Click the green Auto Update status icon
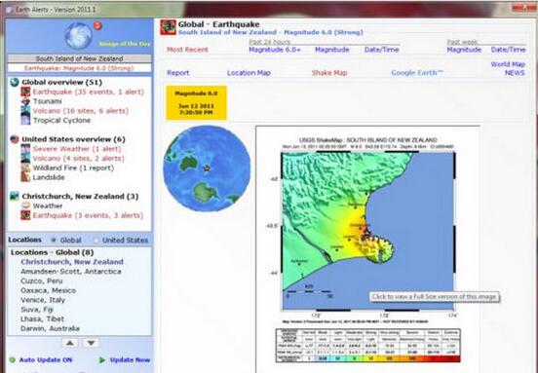 [x=12, y=360]
